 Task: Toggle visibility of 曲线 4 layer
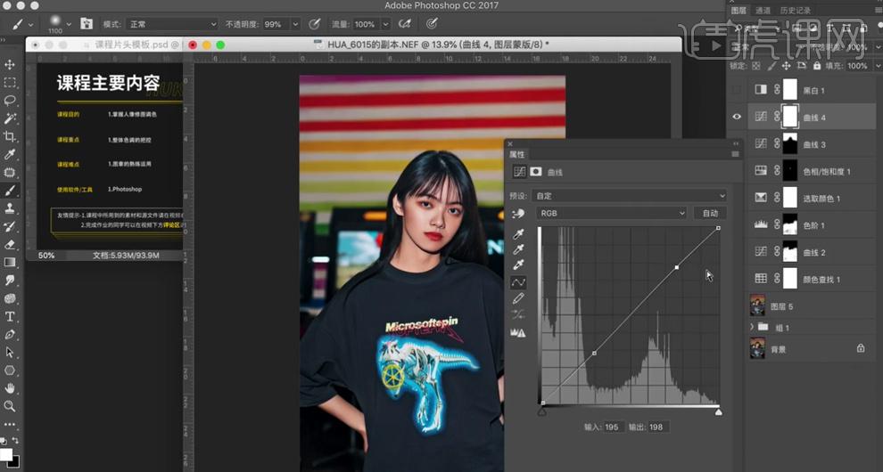point(737,117)
